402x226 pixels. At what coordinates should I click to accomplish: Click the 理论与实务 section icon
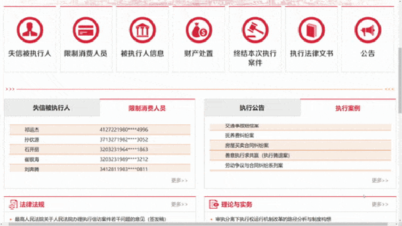[x=214, y=204]
